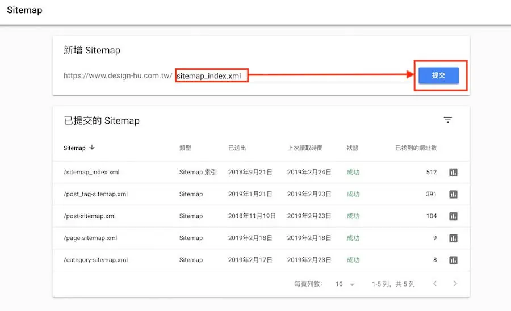The width and height of the screenshot is (511, 311).
Task: Click the submitted date 2018年9月21日
Action: [250, 172]
